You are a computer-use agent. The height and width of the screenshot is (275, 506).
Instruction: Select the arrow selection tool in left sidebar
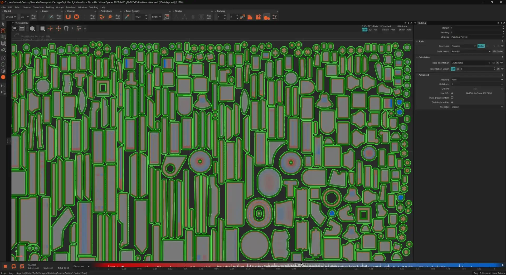[3, 24]
